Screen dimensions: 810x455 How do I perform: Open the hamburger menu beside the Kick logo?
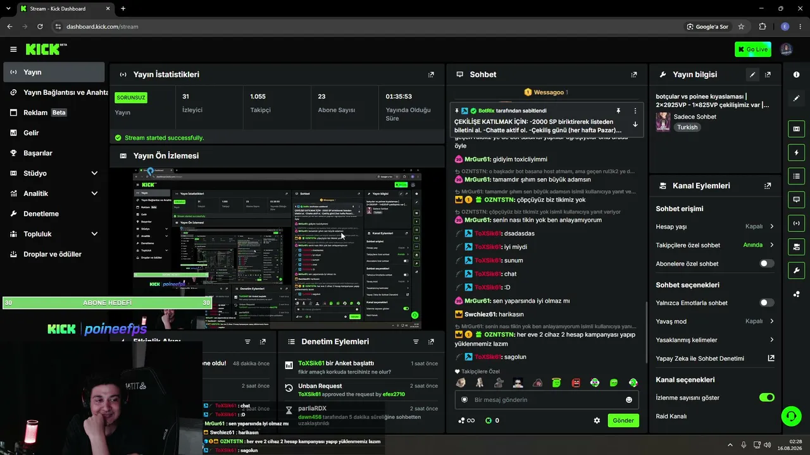tap(13, 49)
